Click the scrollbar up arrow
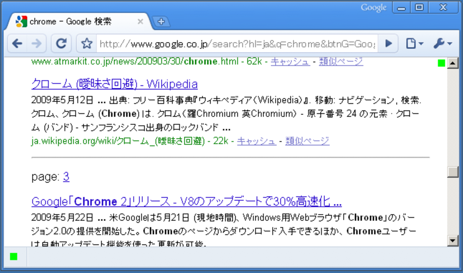The image size is (463, 273). point(453,63)
